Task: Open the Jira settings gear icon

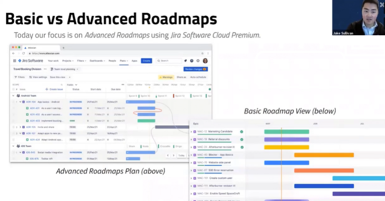Action: (198, 61)
